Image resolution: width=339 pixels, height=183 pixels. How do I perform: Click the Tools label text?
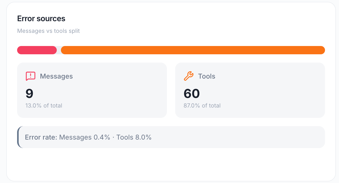207,76
